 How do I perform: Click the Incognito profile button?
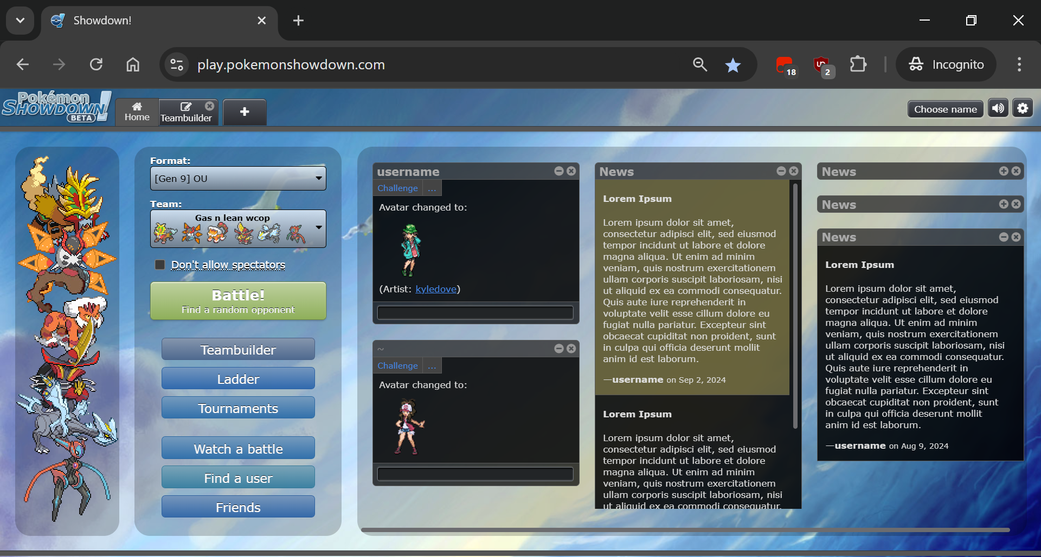(946, 64)
